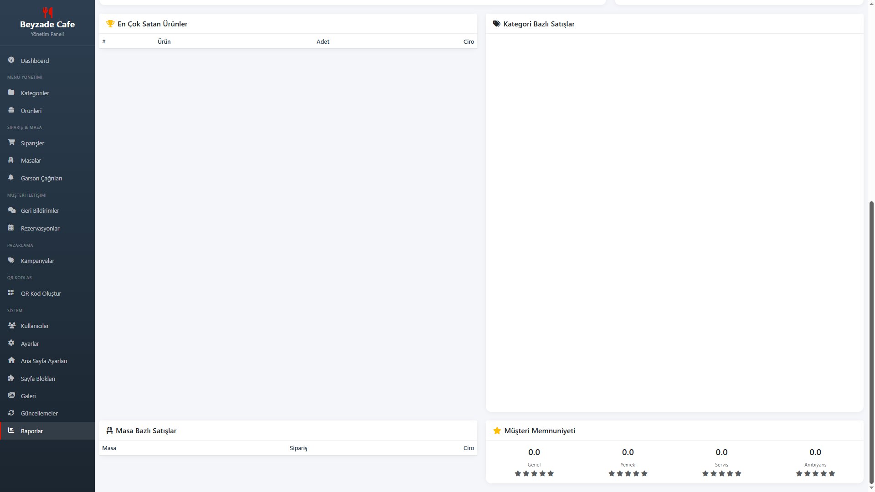Click the vertical page scrollbar

pos(872,342)
